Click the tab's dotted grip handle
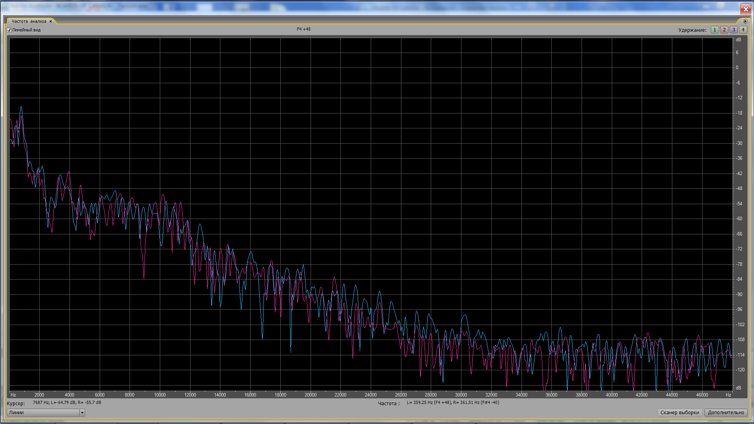Screen dimensions: 754x424 [x=9, y=21]
